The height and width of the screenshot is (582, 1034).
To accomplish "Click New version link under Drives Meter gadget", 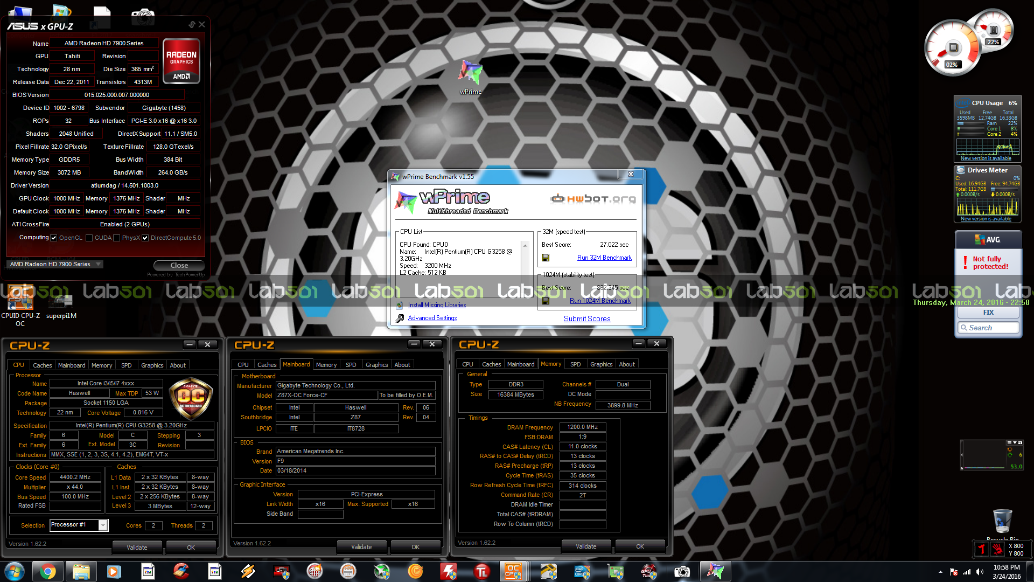I will [x=986, y=219].
